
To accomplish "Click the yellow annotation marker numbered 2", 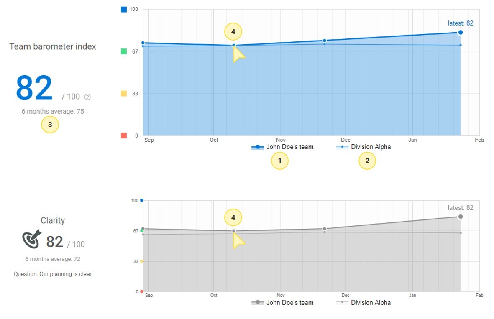I will click(367, 161).
